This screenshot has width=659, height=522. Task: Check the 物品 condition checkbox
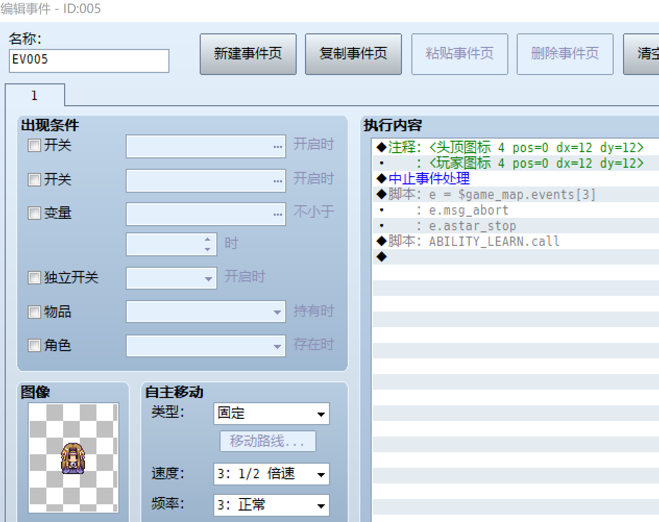[34, 312]
